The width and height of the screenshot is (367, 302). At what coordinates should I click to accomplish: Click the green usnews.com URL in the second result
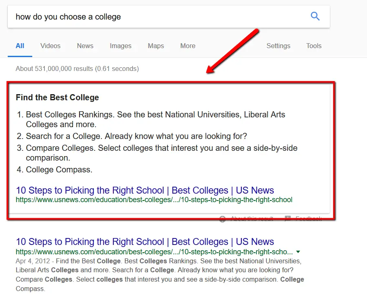(x=154, y=251)
